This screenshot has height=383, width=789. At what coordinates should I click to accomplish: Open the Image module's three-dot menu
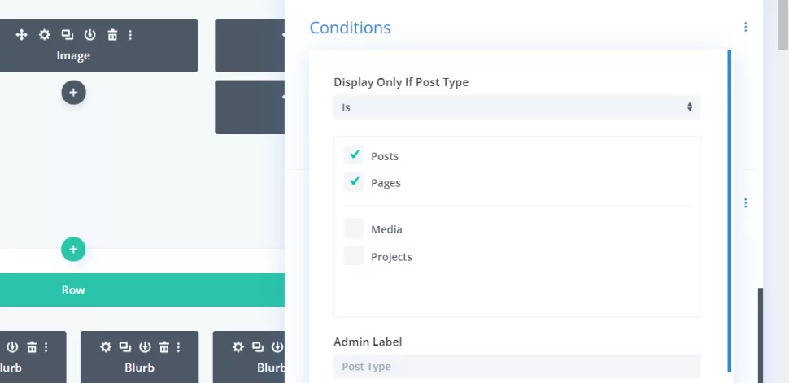(x=130, y=35)
